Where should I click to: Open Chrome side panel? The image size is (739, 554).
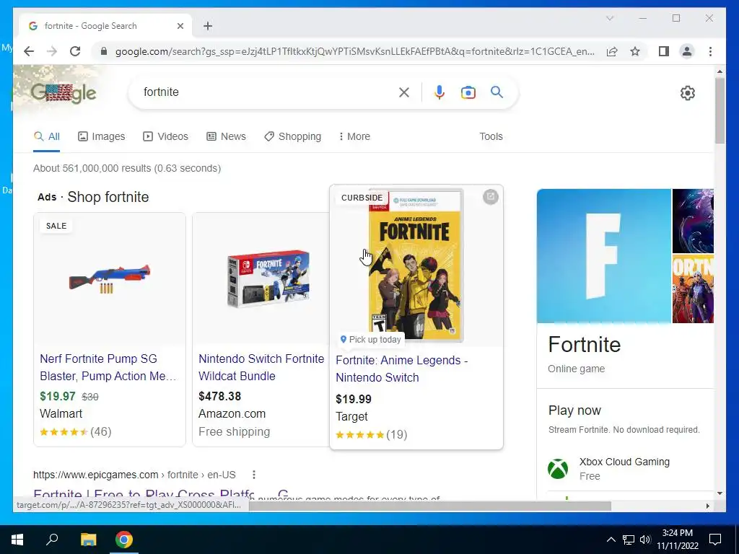click(664, 51)
